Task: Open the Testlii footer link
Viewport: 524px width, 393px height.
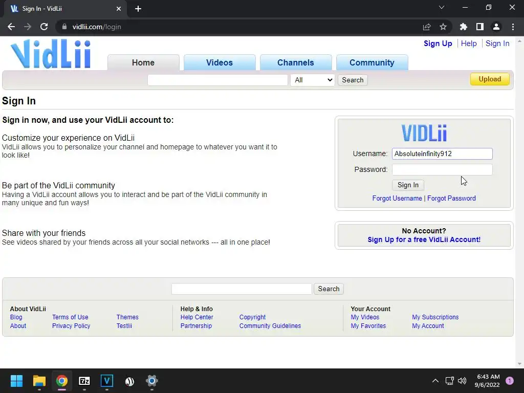Action: [x=124, y=326]
